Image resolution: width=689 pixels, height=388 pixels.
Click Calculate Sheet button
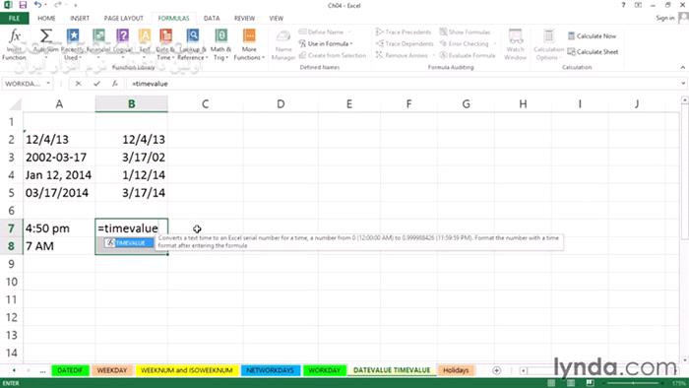[593, 52]
